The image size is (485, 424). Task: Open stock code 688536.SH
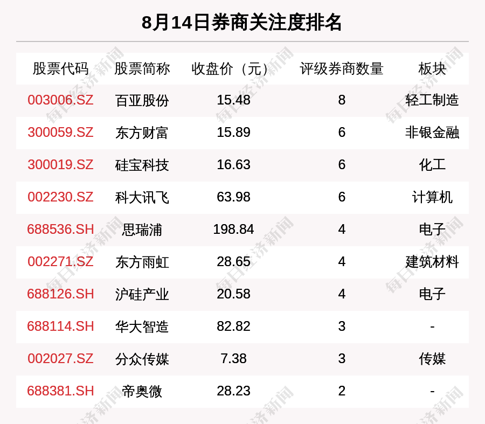[60, 230]
